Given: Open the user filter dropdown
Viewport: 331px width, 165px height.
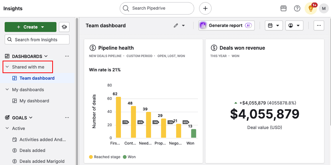Looking at the screenshot, I should click(x=295, y=26).
